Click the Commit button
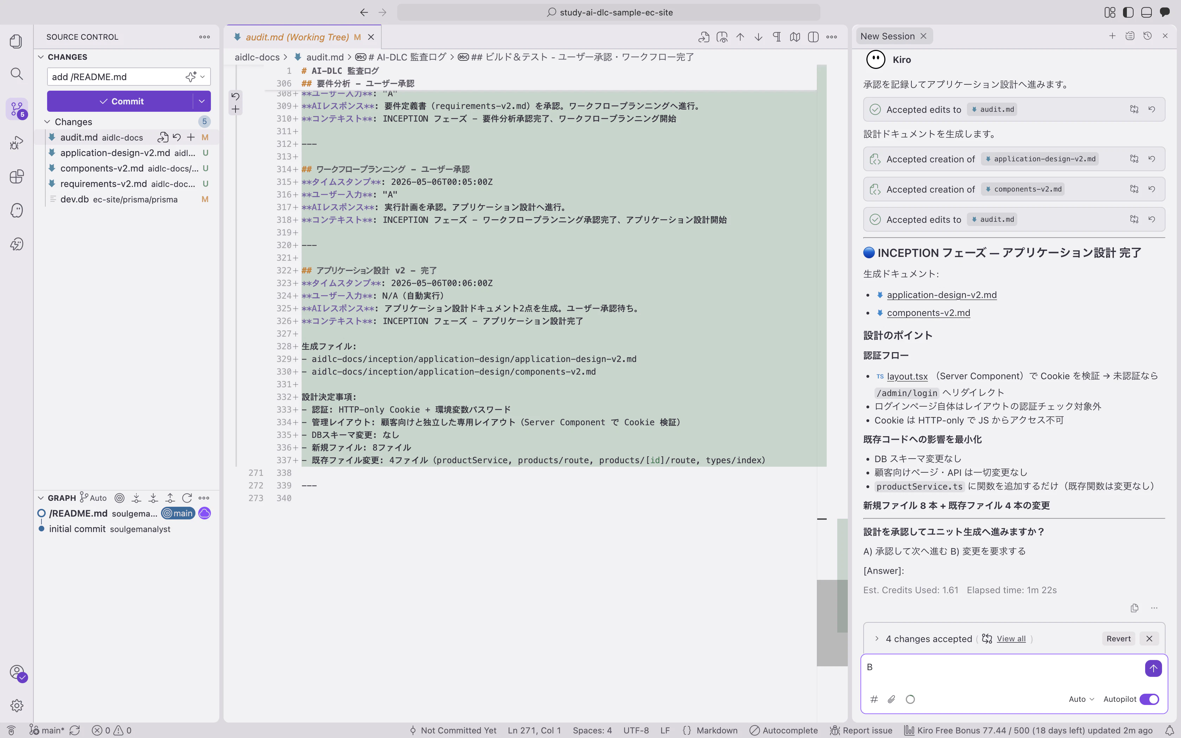1181x738 pixels. point(121,101)
